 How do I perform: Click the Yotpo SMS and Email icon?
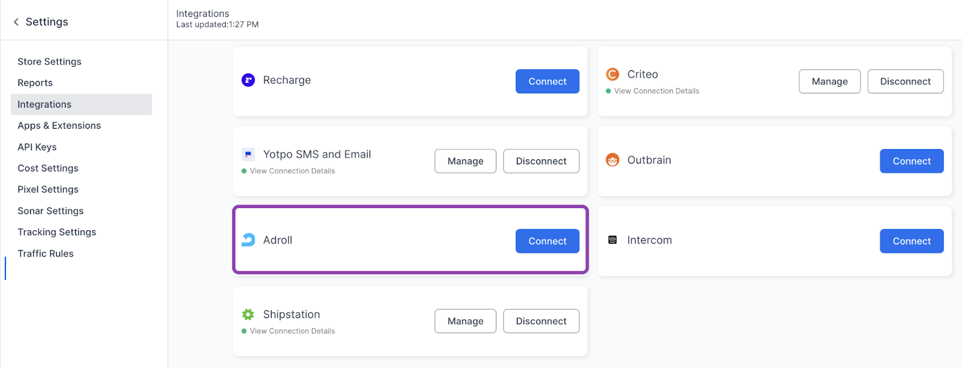click(x=248, y=155)
